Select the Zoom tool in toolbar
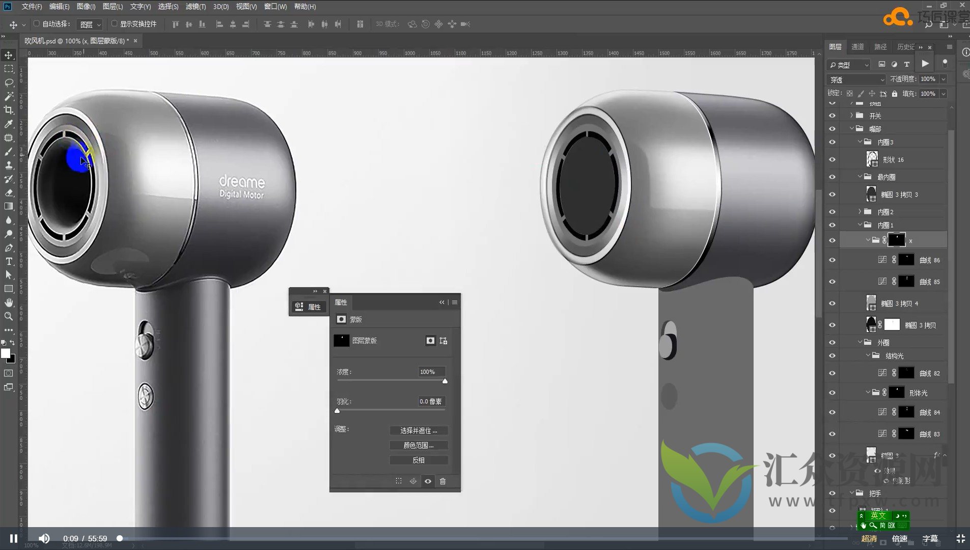Screen dimensions: 970x550 click(x=9, y=316)
